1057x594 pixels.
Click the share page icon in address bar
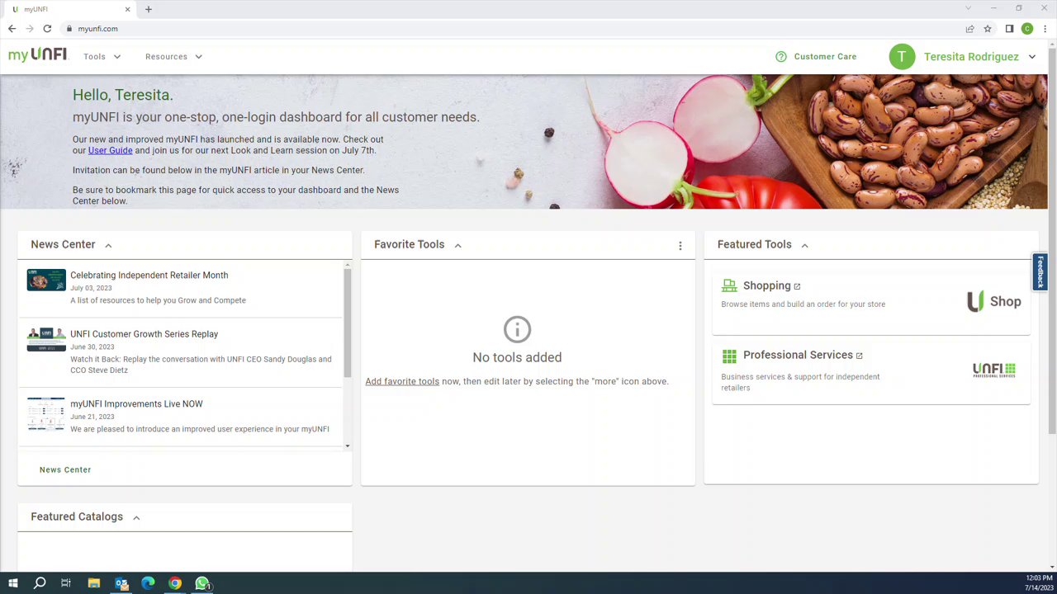(969, 29)
